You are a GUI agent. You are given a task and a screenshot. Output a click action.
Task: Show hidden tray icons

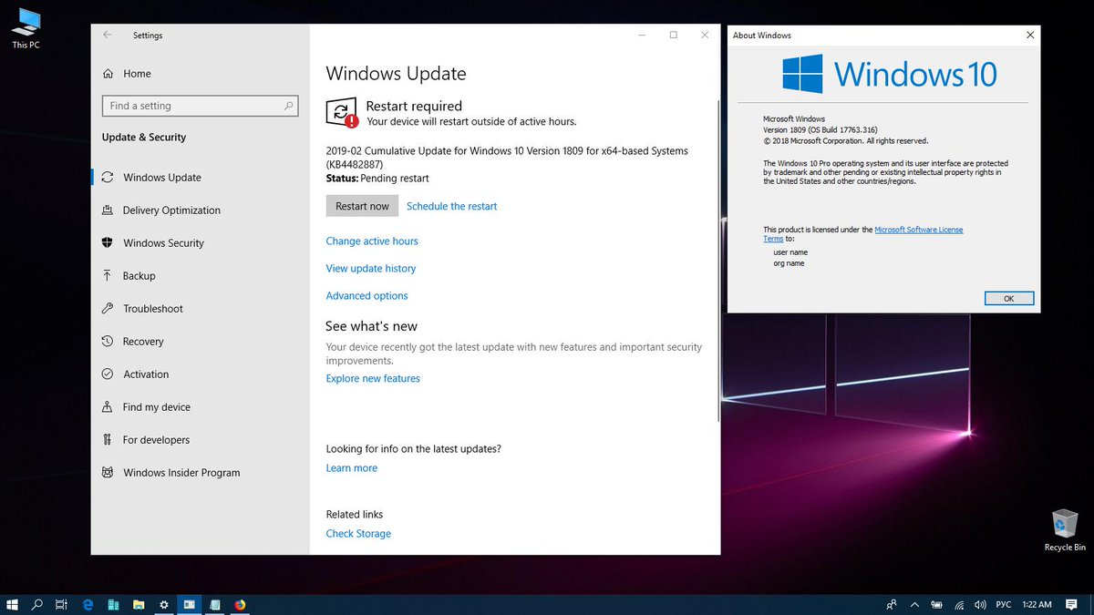pyautogui.click(x=915, y=604)
